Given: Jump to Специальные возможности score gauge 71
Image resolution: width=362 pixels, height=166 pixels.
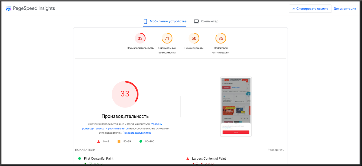Looking at the screenshot, I should click(x=167, y=38).
